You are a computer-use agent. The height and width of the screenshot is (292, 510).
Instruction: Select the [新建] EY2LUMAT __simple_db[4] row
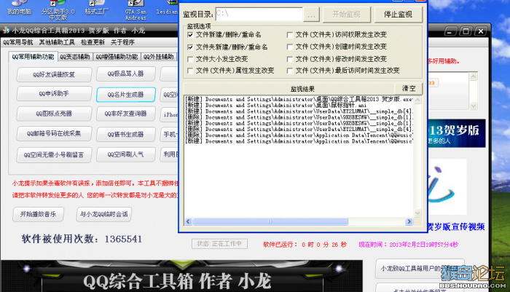[299, 111]
